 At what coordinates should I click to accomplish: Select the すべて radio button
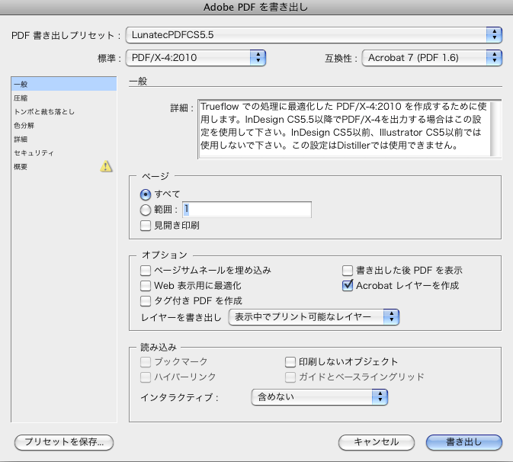tap(146, 194)
